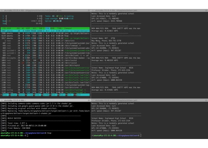Click the CPU 2 usage meter

click(x=22, y=19)
